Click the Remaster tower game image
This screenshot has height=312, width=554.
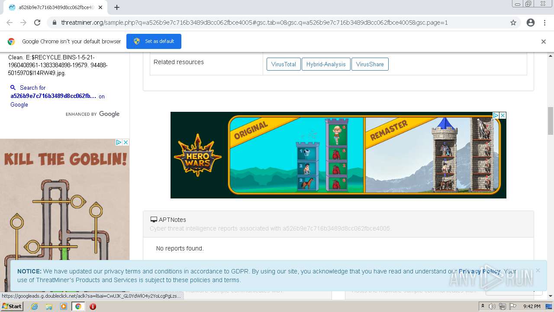(x=433, y=155)
